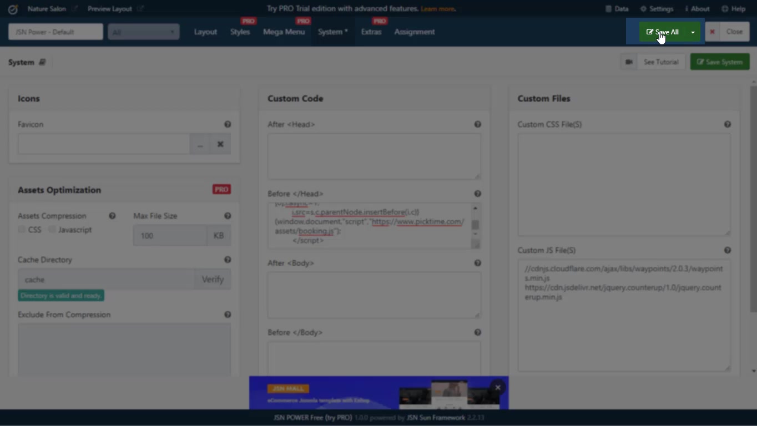The height and width of the screenshot is (426, 757).
Task: Click the video camera tutorial icon
Action: coord(629,62)
